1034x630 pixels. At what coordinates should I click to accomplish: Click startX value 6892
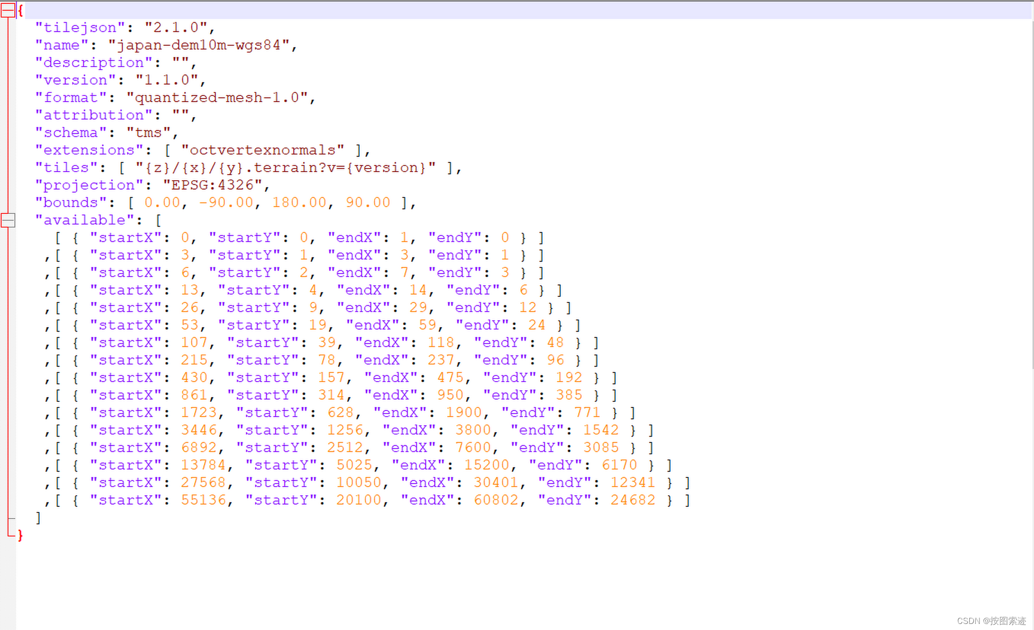coord(199,448)
